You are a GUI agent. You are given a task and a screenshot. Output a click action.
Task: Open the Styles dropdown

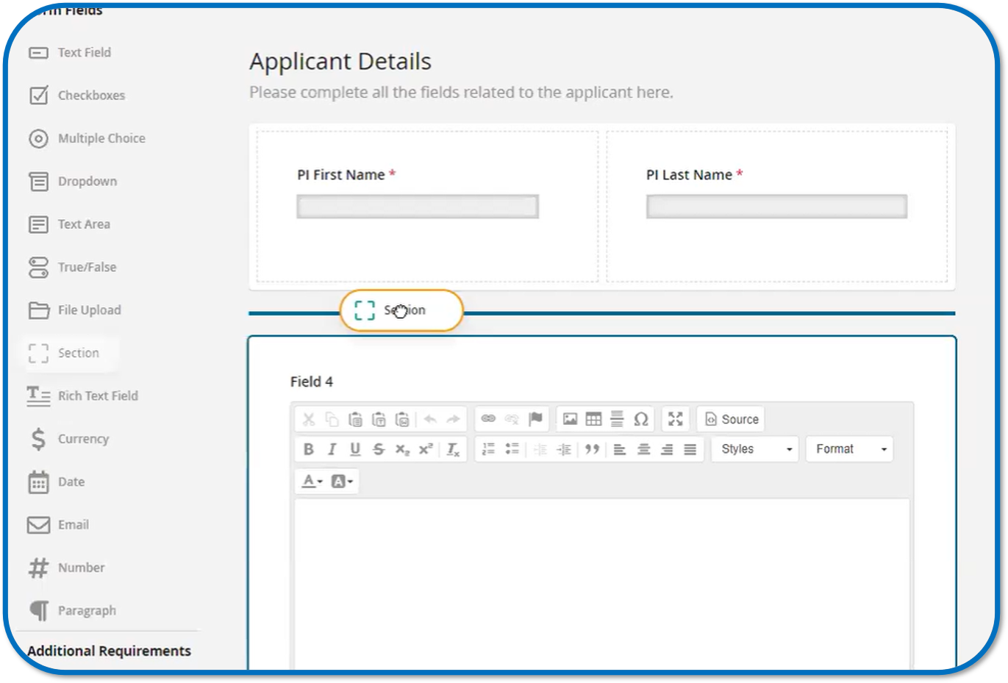(x=754, y=448)
